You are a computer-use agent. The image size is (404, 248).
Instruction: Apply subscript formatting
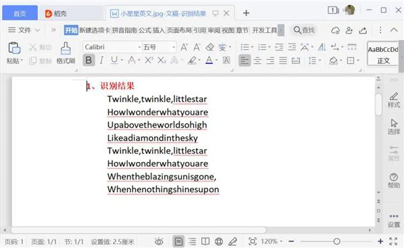click(x=162, y=60)
